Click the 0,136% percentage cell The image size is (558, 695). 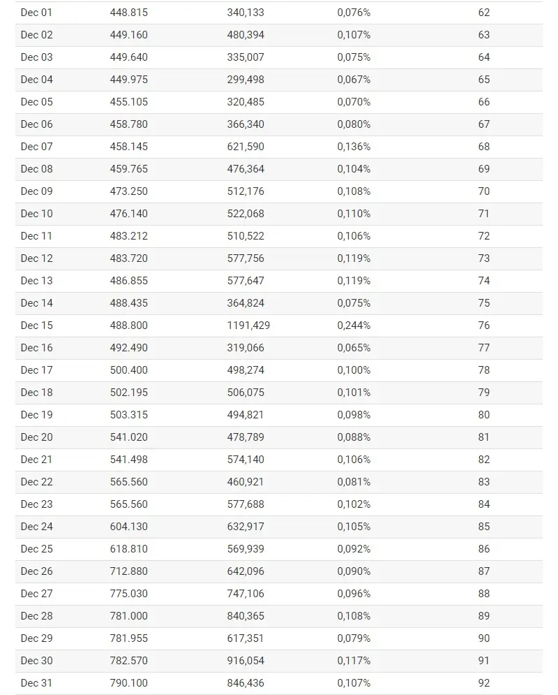[354, 146]
